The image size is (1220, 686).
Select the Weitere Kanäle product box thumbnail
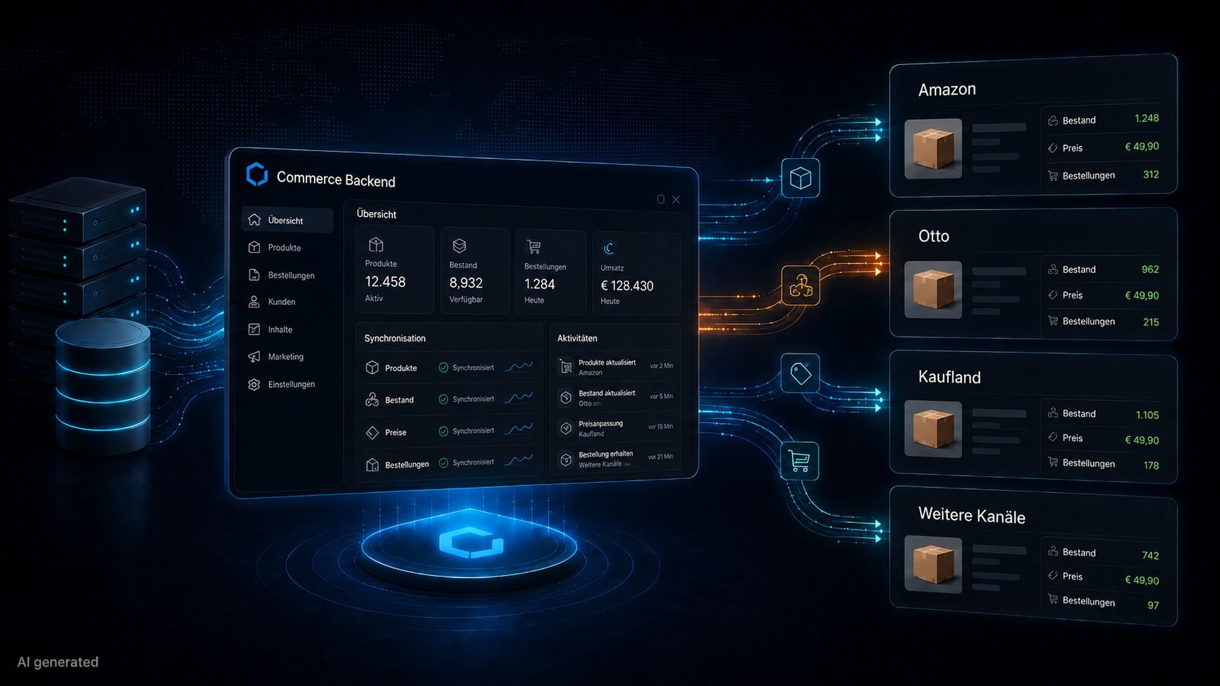point(933,565)
